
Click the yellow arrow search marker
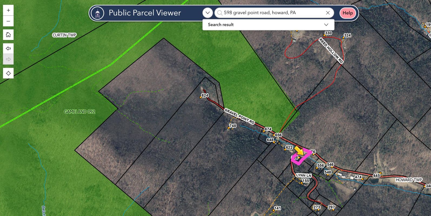pyautogui.click(x=299, y=151)
